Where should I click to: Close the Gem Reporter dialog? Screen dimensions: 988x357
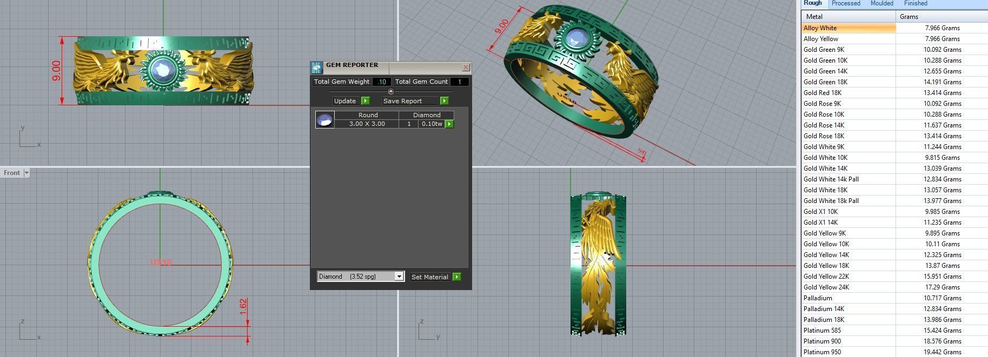point(466,68)
